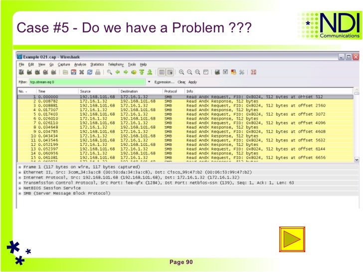Expand the Ethernet II details node
Screen dimensions: 363x272
tap(20, 172)
